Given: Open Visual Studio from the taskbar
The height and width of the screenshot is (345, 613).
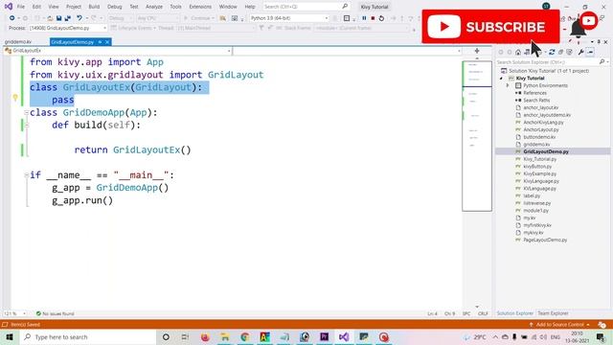Looking at the screenshot, I should [344, 336].
